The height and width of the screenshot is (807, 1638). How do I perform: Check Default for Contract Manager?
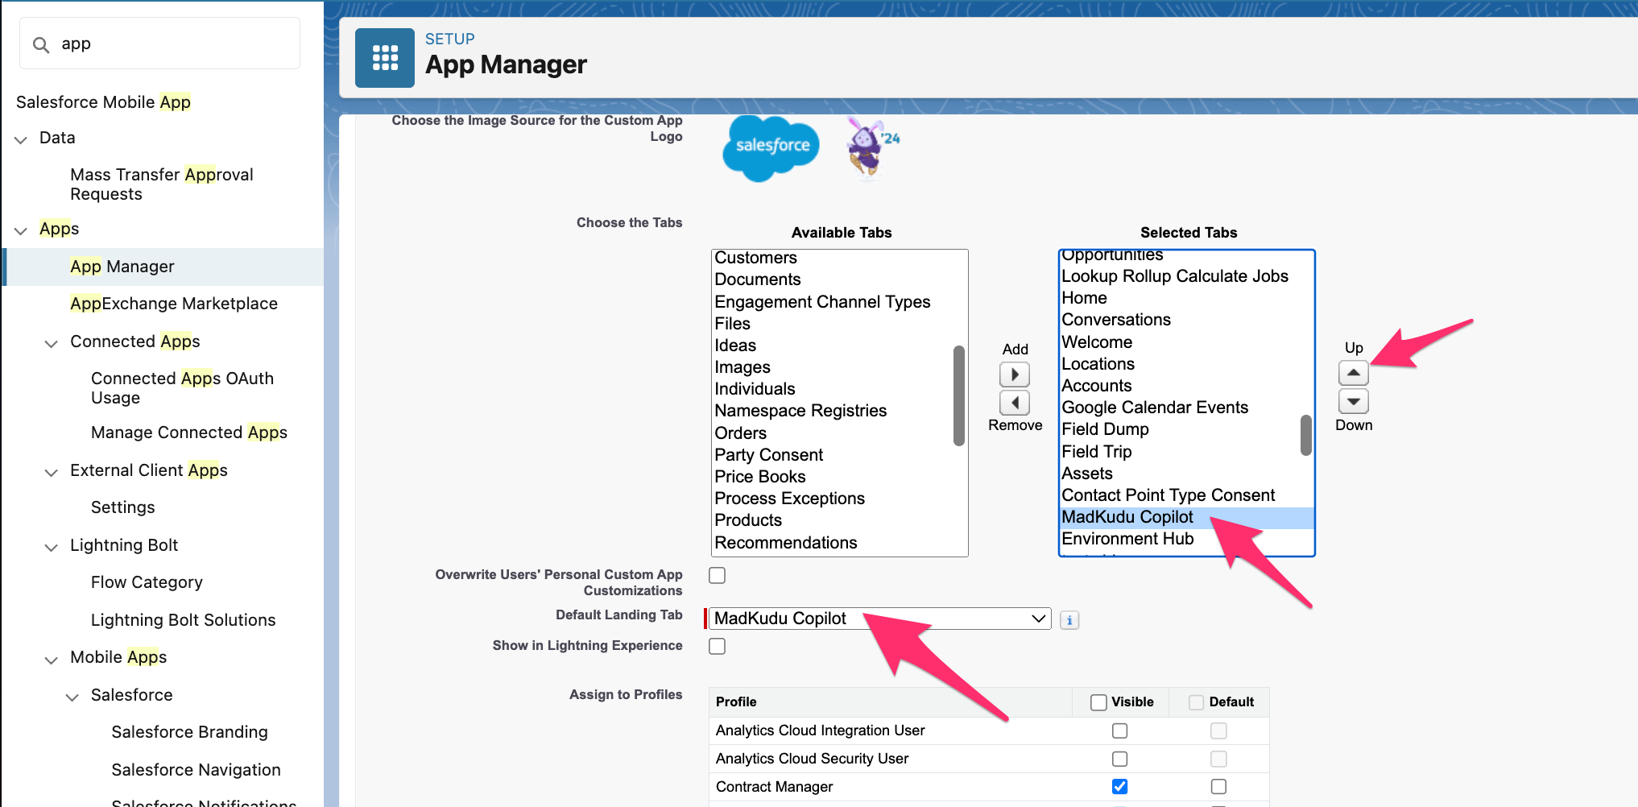pyautogui.click(x=1218, y=786)
